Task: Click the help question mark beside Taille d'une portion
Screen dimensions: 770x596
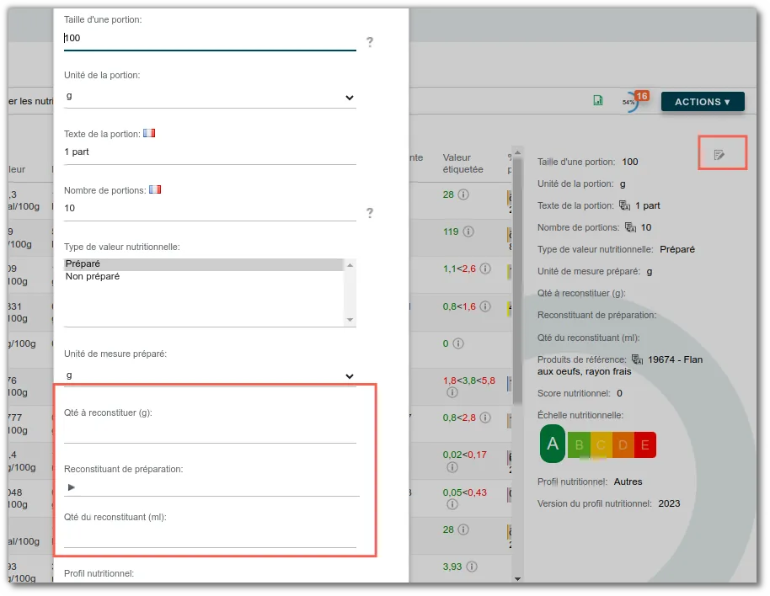Action: (x=370, y=42)
